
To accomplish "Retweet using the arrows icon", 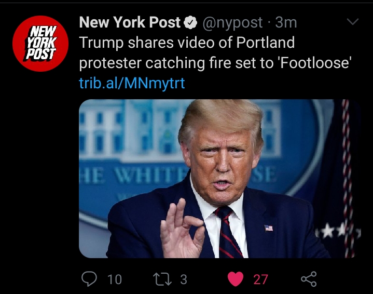I will tap(162, 279).
